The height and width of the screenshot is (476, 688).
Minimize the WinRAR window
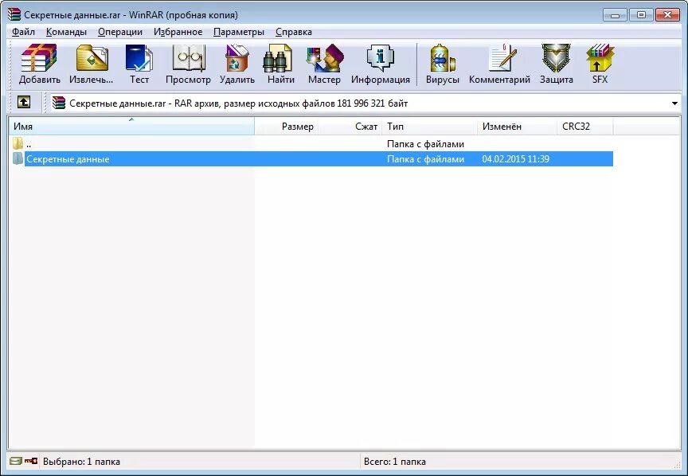pyautogui.click(x=616, y=15)
